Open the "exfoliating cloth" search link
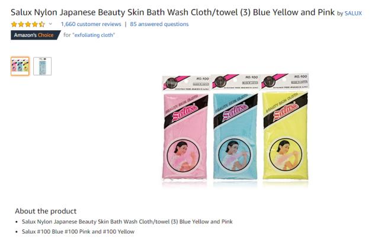375x240 pixels. [x=94, y=35]
